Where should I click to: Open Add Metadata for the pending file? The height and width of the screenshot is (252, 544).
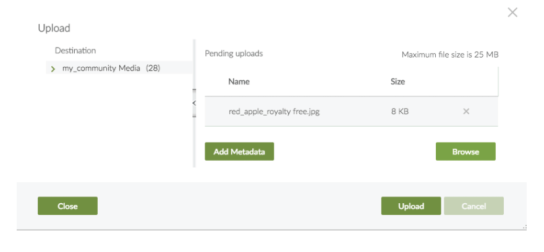coord(239,151)
